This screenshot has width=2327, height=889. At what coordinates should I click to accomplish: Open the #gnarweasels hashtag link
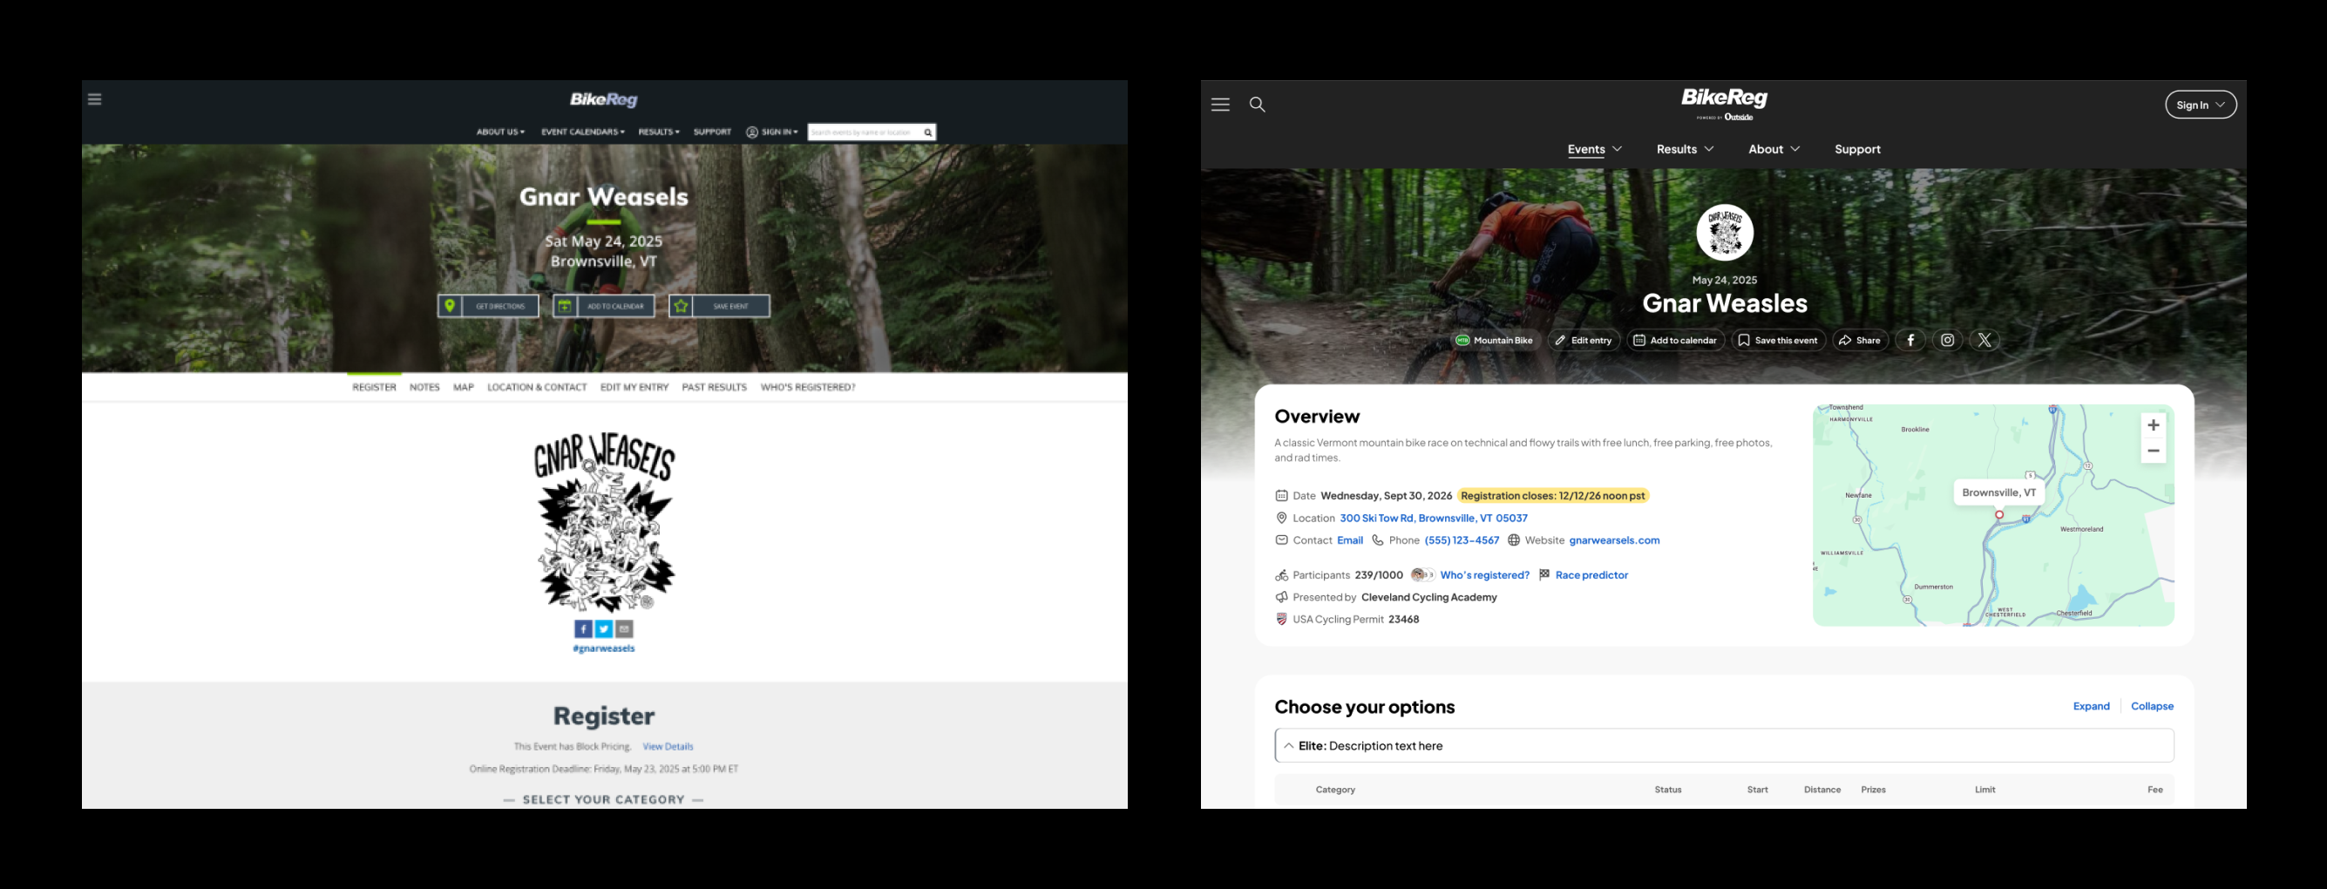[603, 648]
